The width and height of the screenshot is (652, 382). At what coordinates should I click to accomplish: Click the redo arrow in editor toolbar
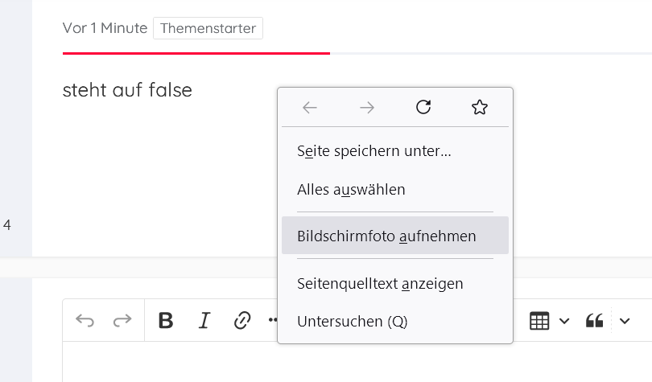122,321
